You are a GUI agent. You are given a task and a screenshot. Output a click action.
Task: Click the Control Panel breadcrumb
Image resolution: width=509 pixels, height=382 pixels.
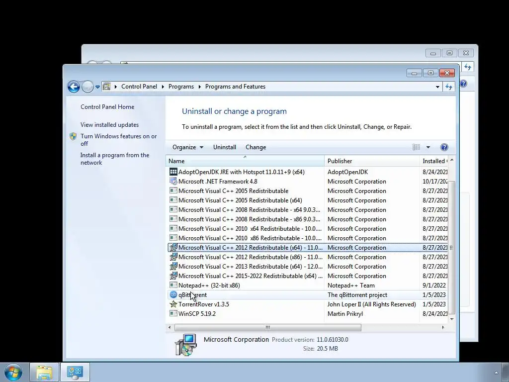(139, 87)
